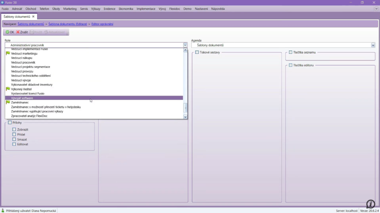The width and height of the screenshot is (380, 213).
Task: Click the role list scrollbar down arrow
Action: [186, 117]
